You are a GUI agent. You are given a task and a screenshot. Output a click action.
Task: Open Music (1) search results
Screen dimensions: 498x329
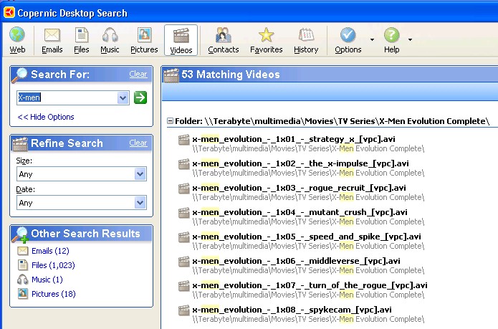click(47, 280)
